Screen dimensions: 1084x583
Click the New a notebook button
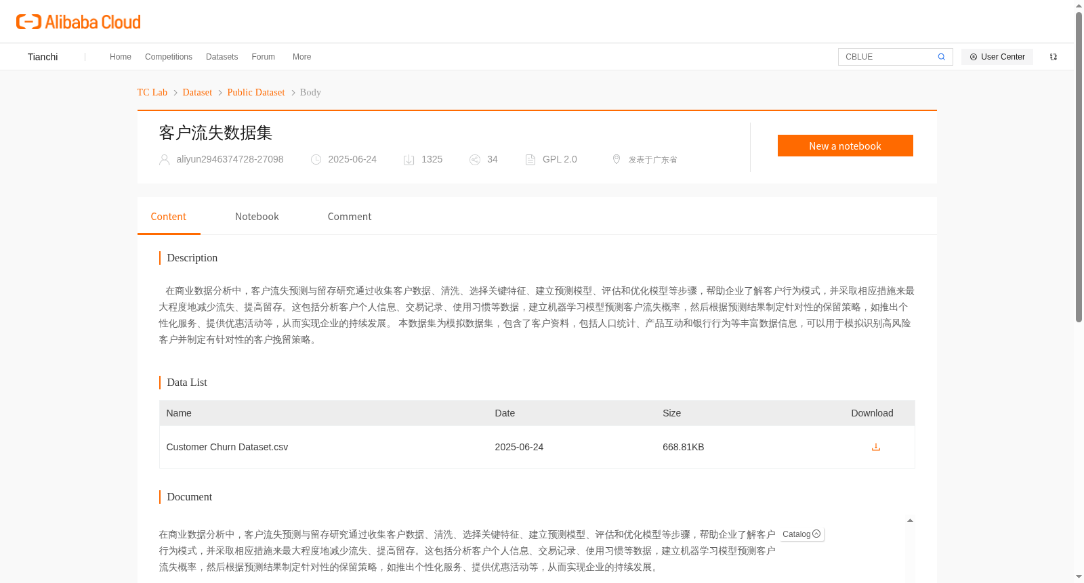(x=845, y=146)
